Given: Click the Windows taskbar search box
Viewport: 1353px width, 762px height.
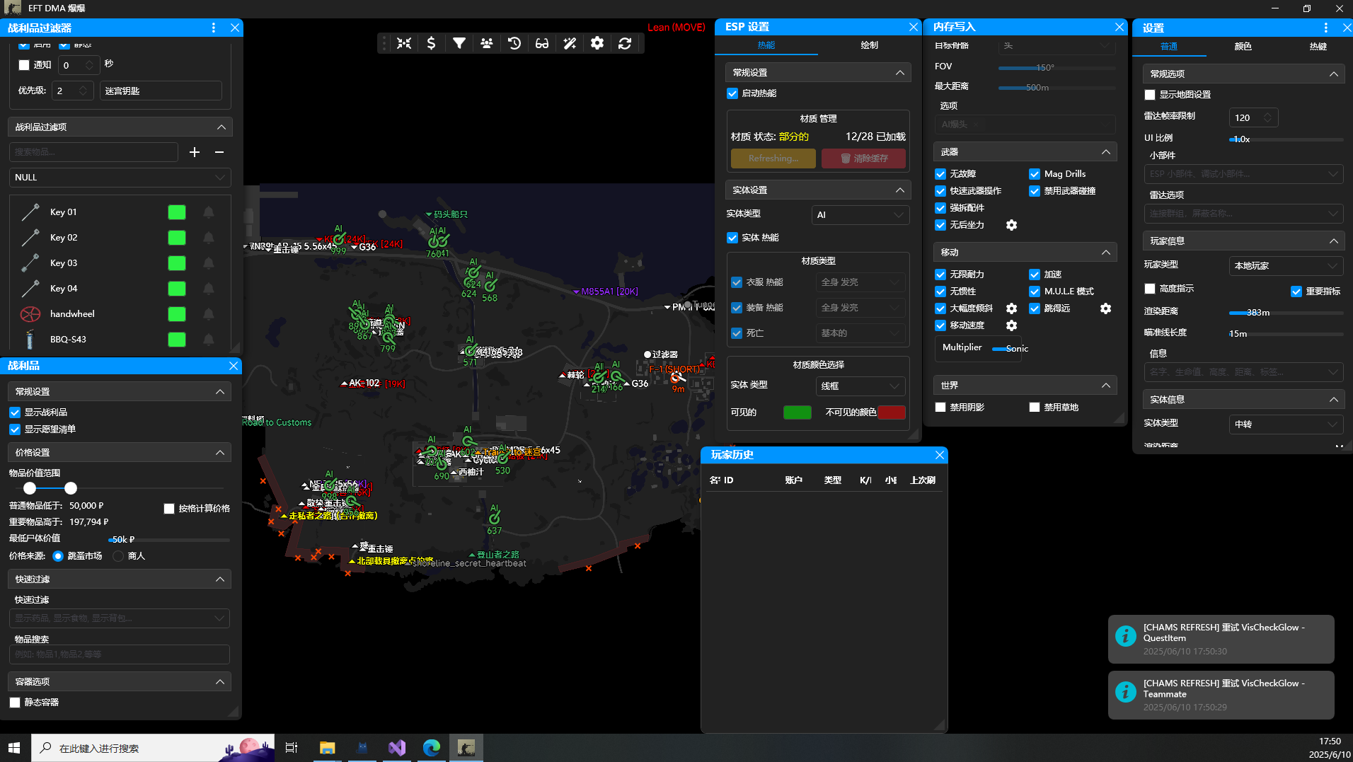Looking at the screenshot, I should point(152,748).
